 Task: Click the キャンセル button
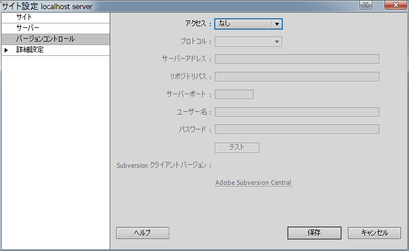tap(374, 233)
